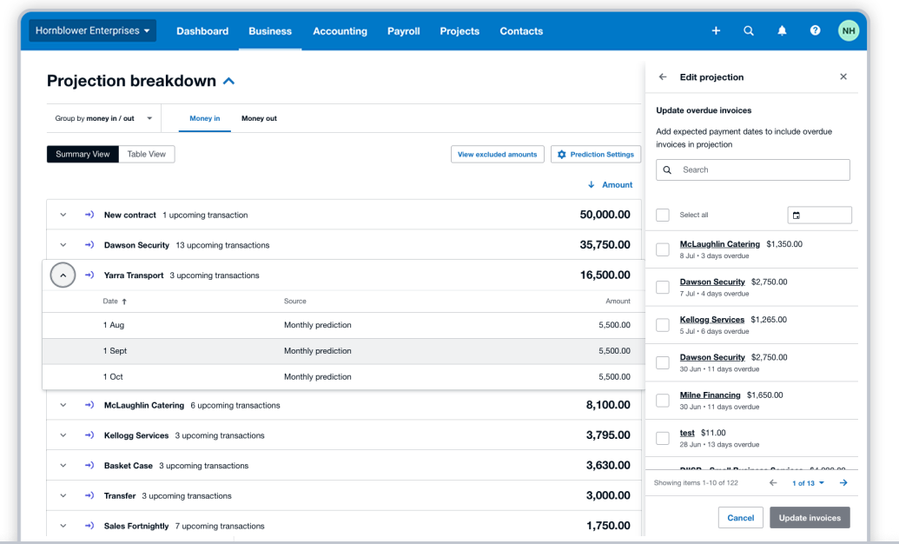Open Hornblower Enterprises organisation dropdown

click(x=92, y=31)
